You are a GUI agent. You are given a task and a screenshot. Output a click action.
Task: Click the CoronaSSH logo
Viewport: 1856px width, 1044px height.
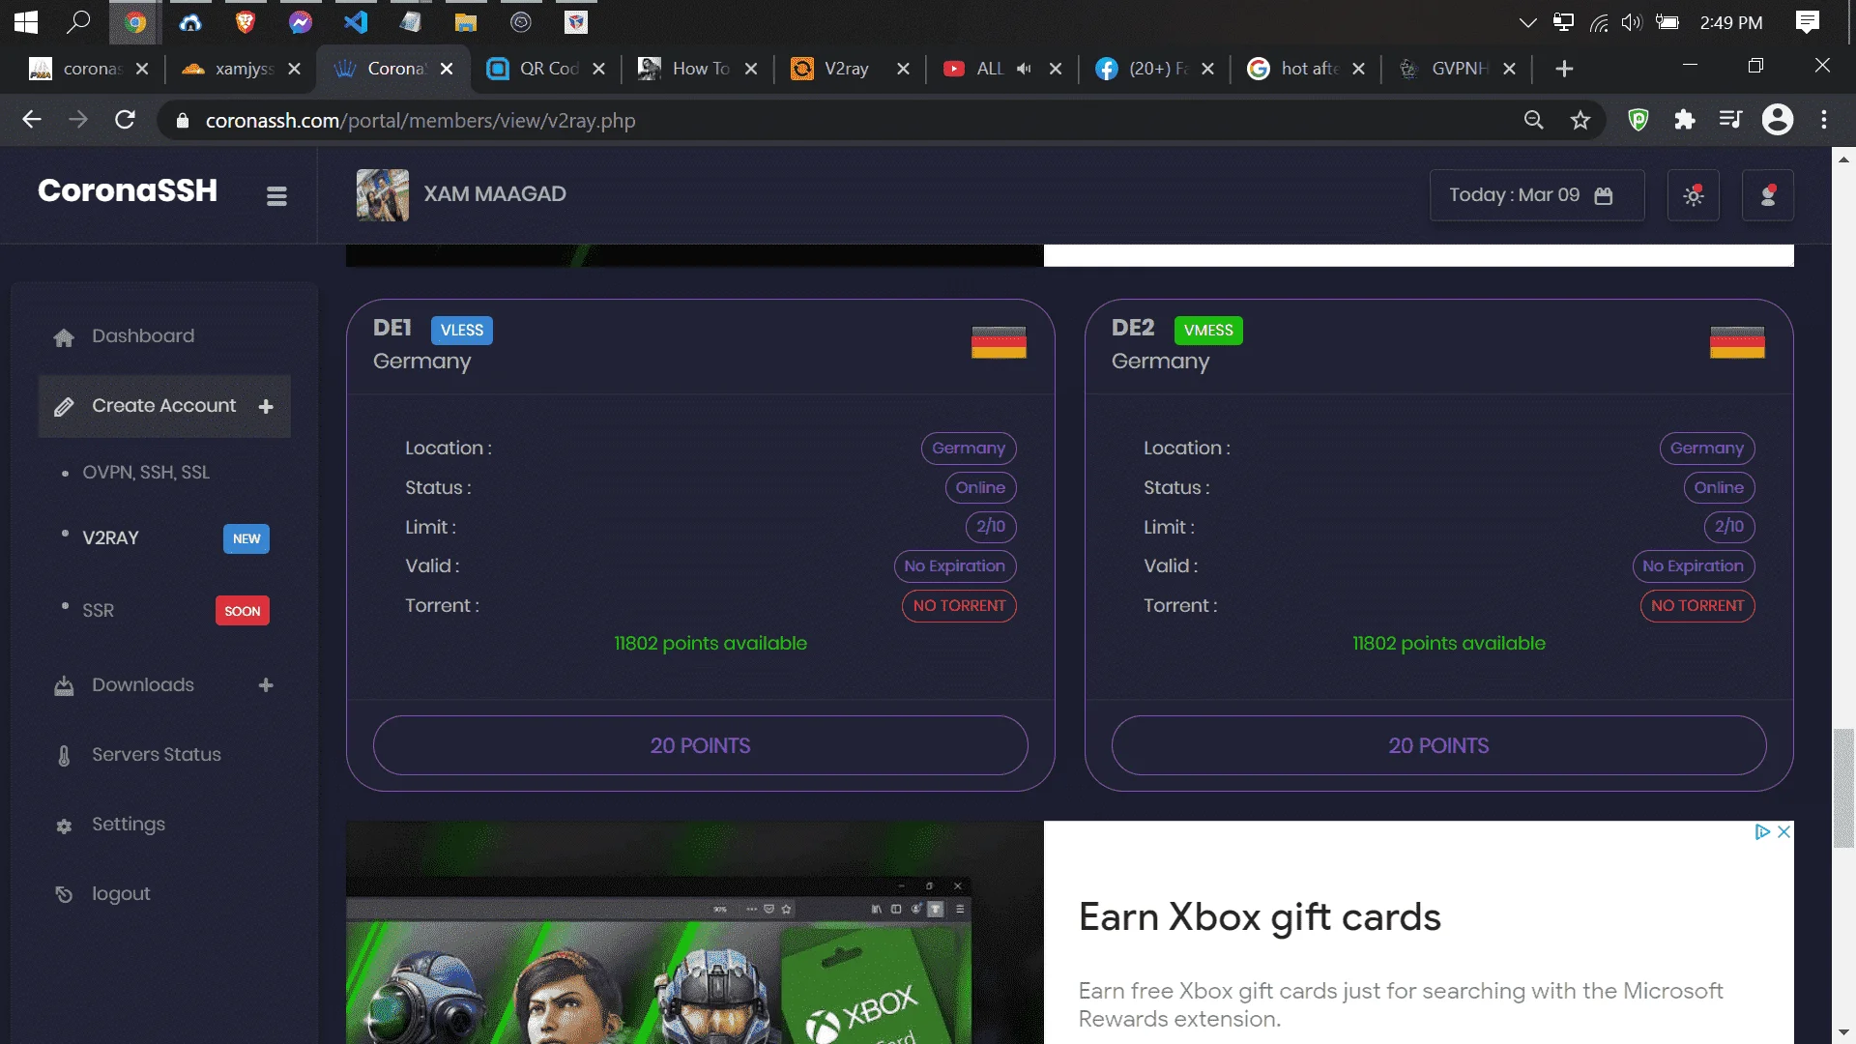(128, 190)
